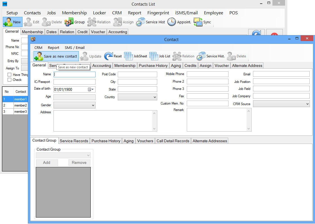Click Relation icon in Contact window toolbar
Viewport: 315px width, 224px height.
(x=177, y=56)
